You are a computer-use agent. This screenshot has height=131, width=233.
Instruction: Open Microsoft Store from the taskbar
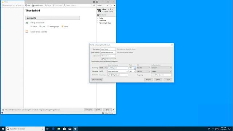tap(64, 128)
